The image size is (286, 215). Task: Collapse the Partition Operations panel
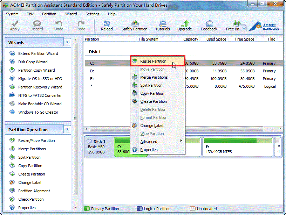(67, 129)
